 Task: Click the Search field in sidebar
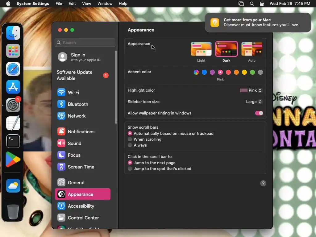pyautogui.click(x=85, y=43)
